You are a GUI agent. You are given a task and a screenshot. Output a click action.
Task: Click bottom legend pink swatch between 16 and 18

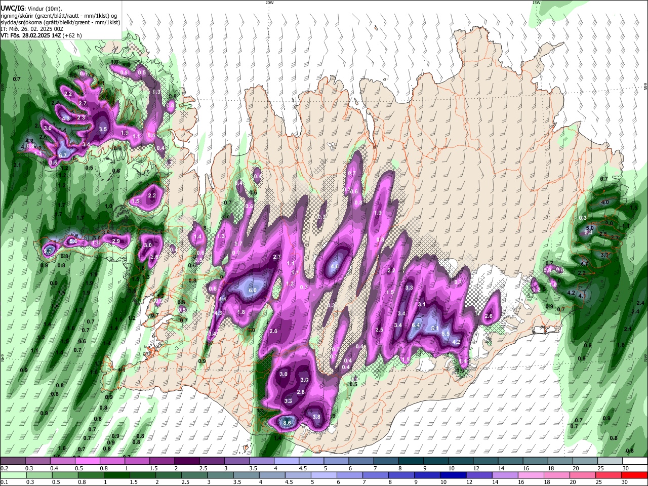[x=532, y=475]
